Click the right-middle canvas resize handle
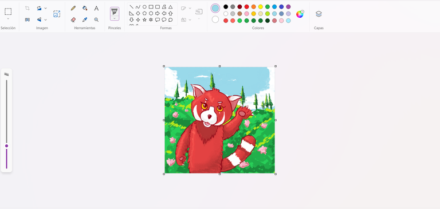Screen dimensions: 440x209 coord(276,120)
